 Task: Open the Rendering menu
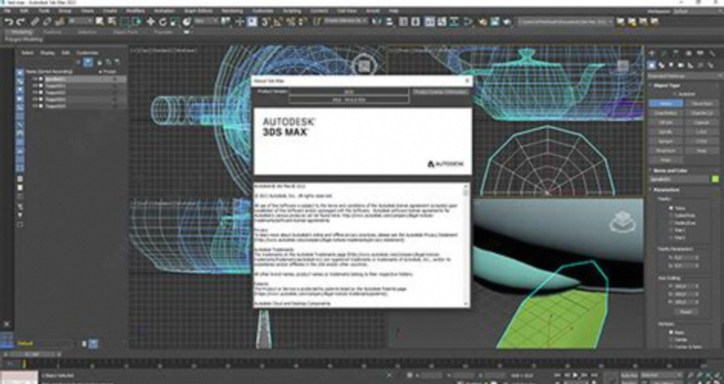pyautogui.click(x=232, y=11)
